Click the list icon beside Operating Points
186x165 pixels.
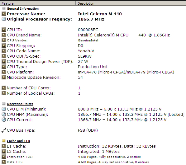[x=4, y=104]
